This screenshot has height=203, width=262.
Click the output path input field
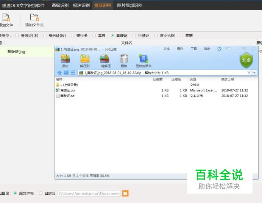click(x=89, y=194)
